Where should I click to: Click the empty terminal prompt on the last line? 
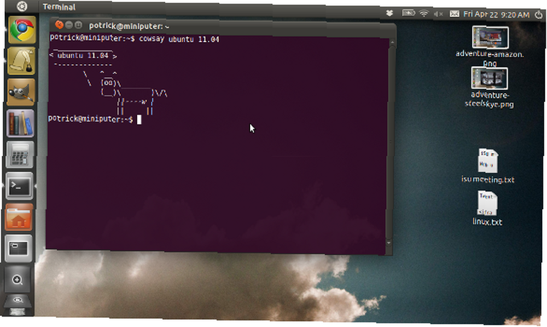click(95, 119)
